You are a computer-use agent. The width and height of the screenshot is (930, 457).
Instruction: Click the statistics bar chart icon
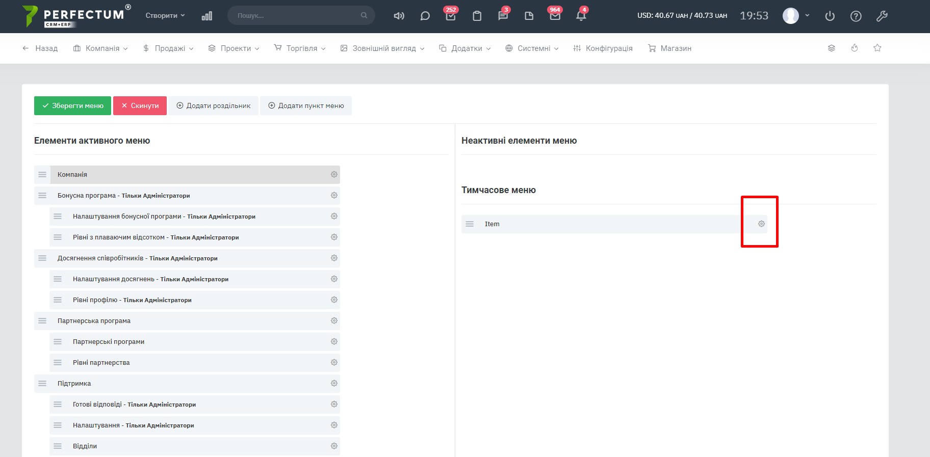pos(206,16)
